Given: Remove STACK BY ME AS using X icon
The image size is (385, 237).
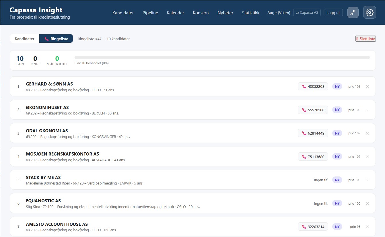Looking at the screenshot, I should (x=367, y=180).
